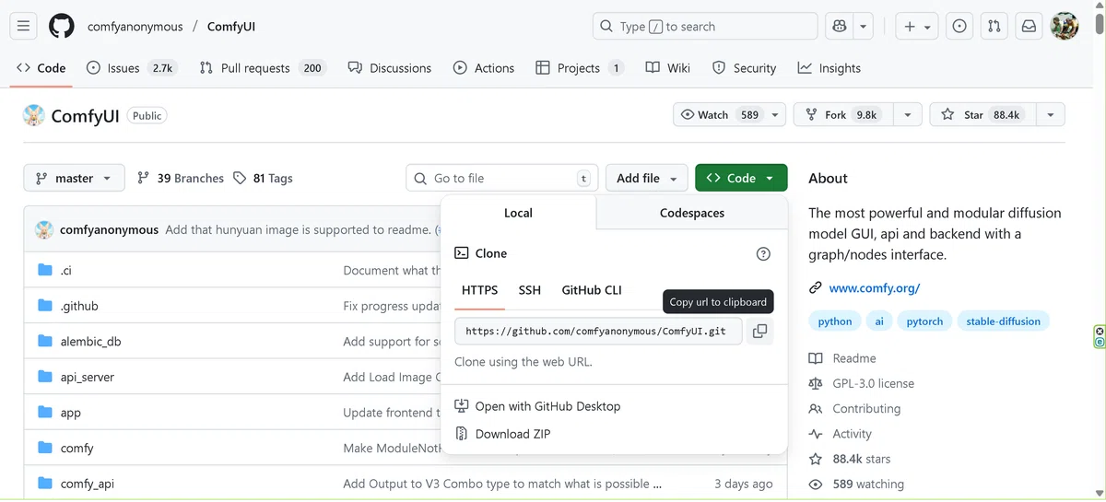Go to GitHub home via Octocat logo
The width and height of the screenshot is (1106, 502).
tap(62, 27)
